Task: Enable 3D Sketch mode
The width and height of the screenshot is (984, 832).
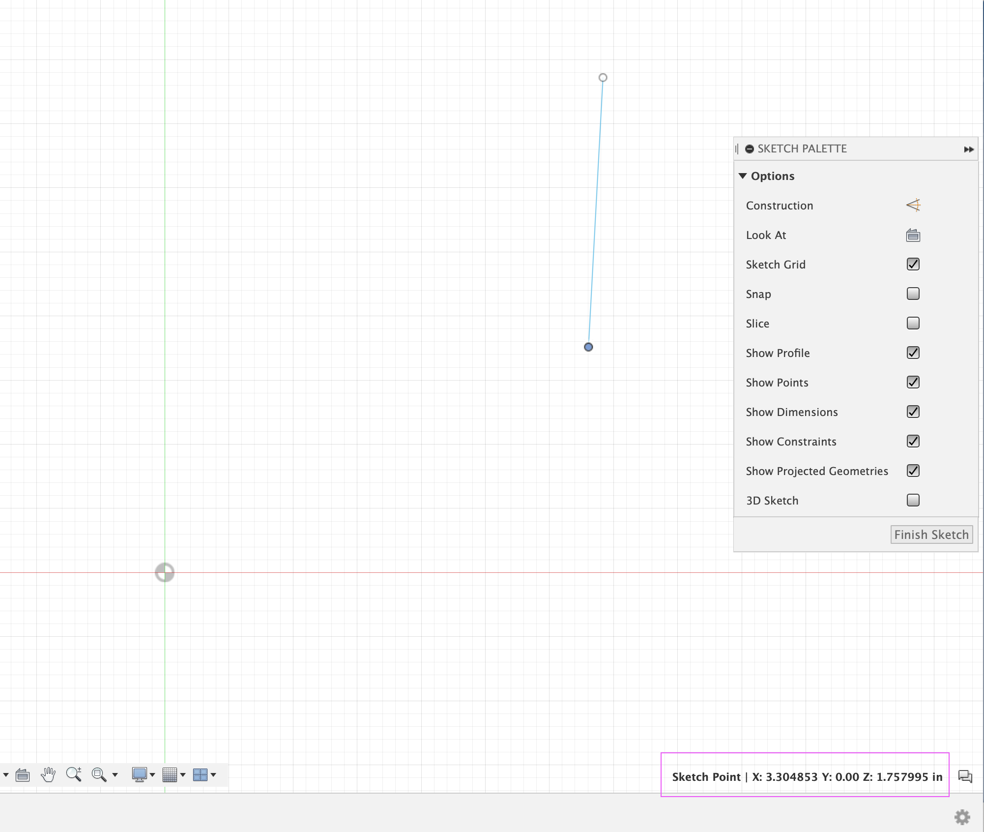Action: [913, 500]
